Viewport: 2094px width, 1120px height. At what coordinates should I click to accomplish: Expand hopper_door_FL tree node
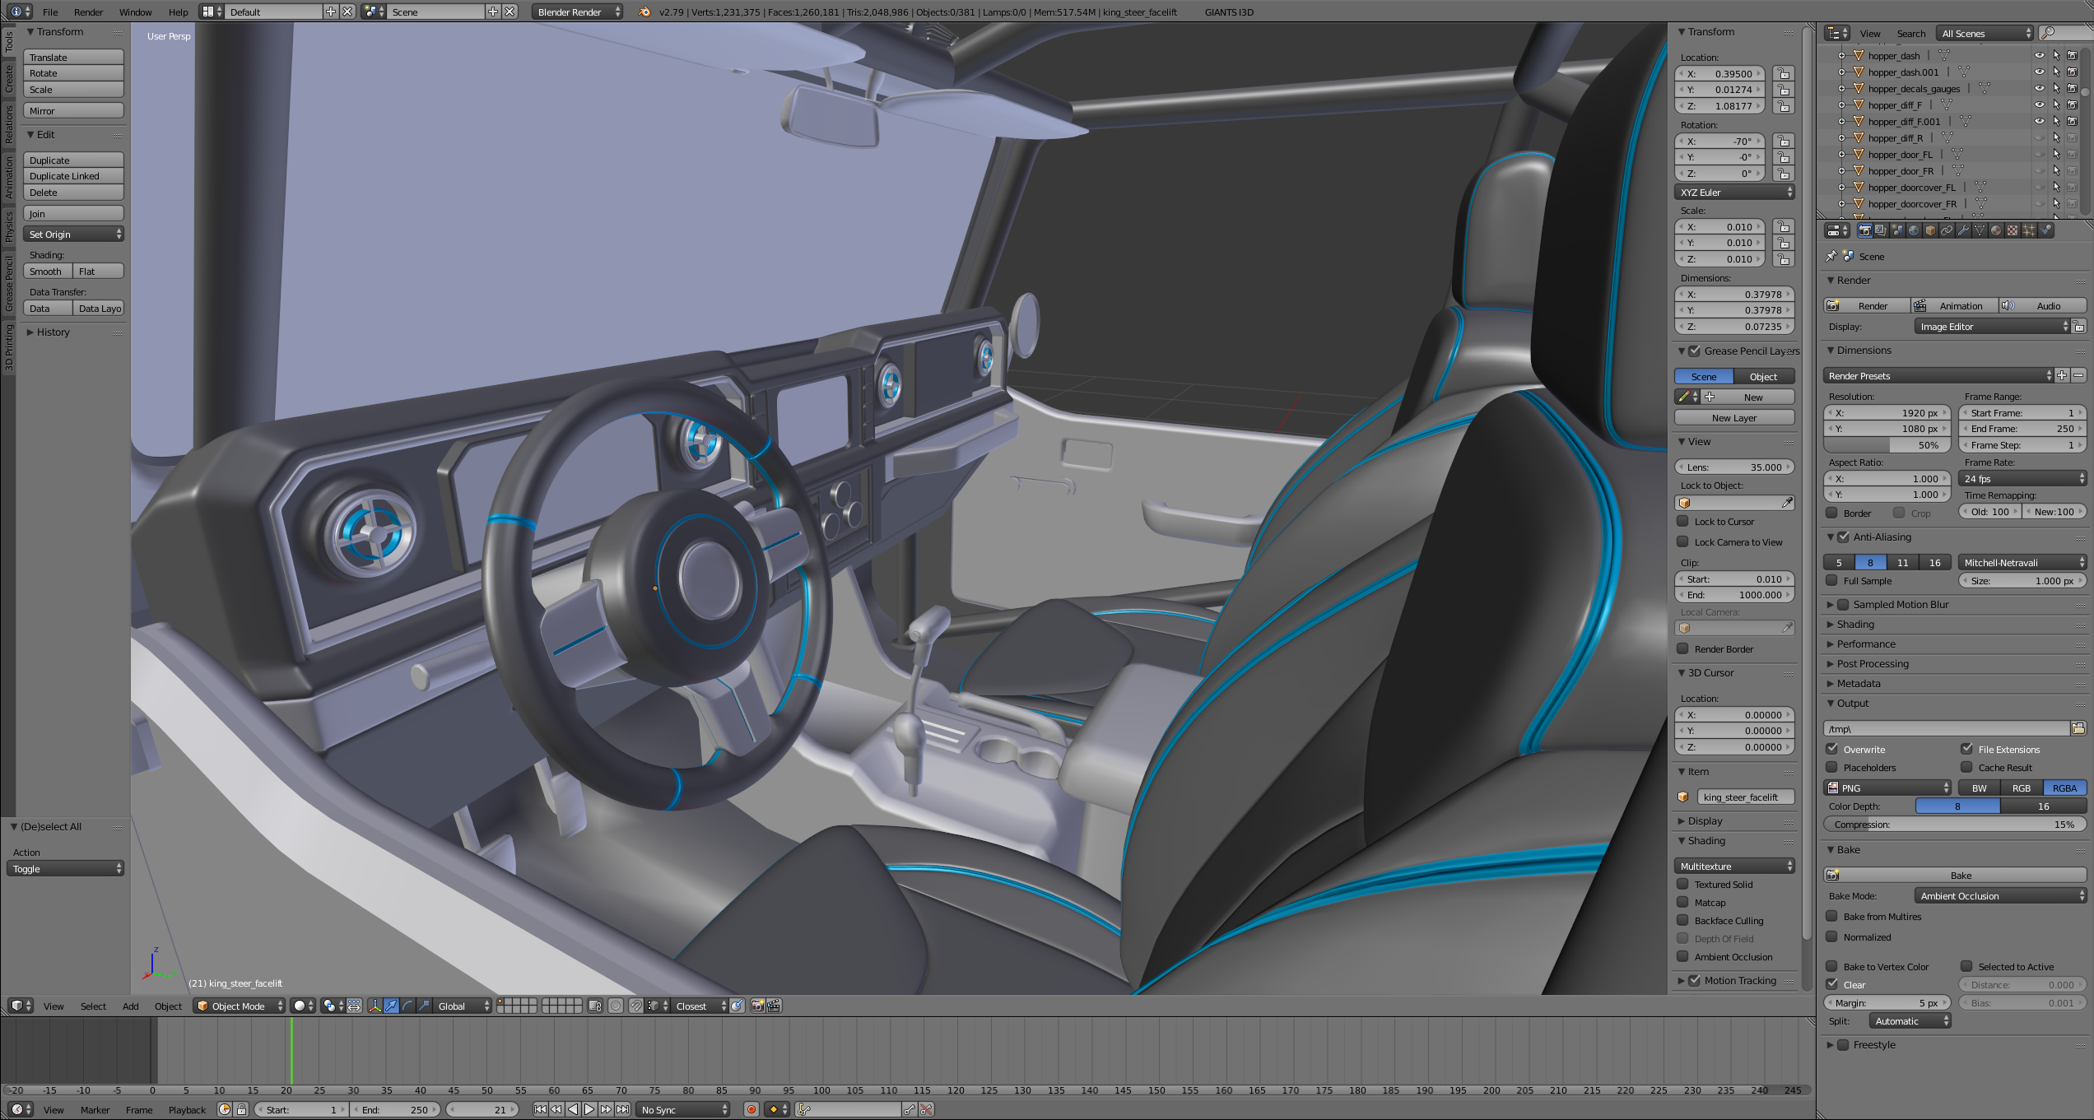tap(1841, 154)
